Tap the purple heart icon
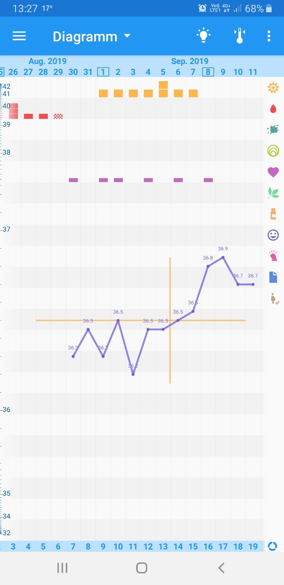 (273, 171)
